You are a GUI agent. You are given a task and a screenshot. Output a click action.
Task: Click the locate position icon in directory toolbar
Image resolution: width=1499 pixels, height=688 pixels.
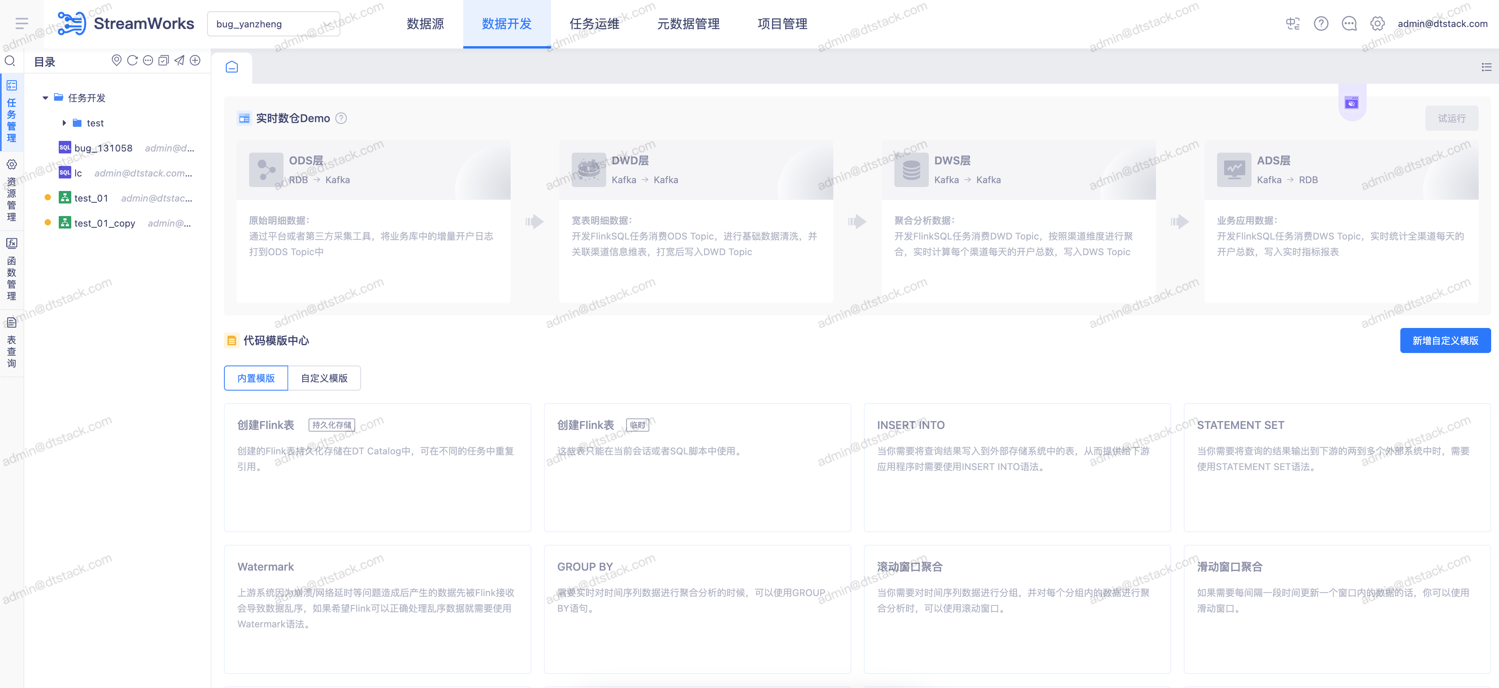pyautogui.click(x=116, y=61)
